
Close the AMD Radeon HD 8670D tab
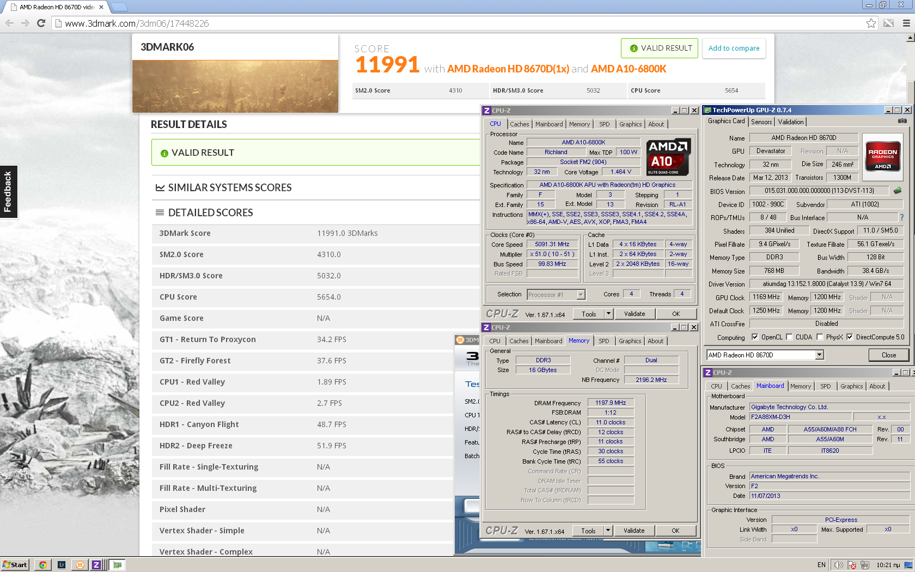[101, 7]
